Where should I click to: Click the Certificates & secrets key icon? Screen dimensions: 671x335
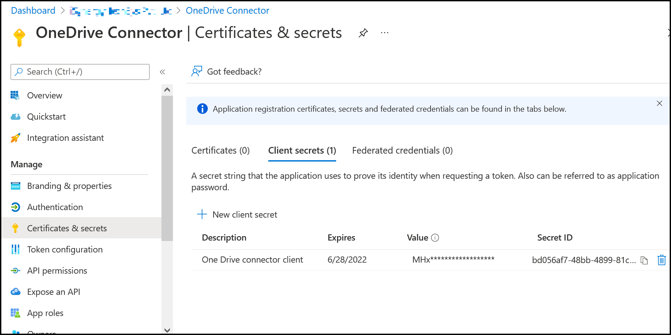[15, 228]
